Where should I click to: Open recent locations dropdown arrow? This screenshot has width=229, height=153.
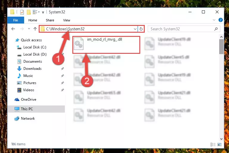[x=29, y=29]
